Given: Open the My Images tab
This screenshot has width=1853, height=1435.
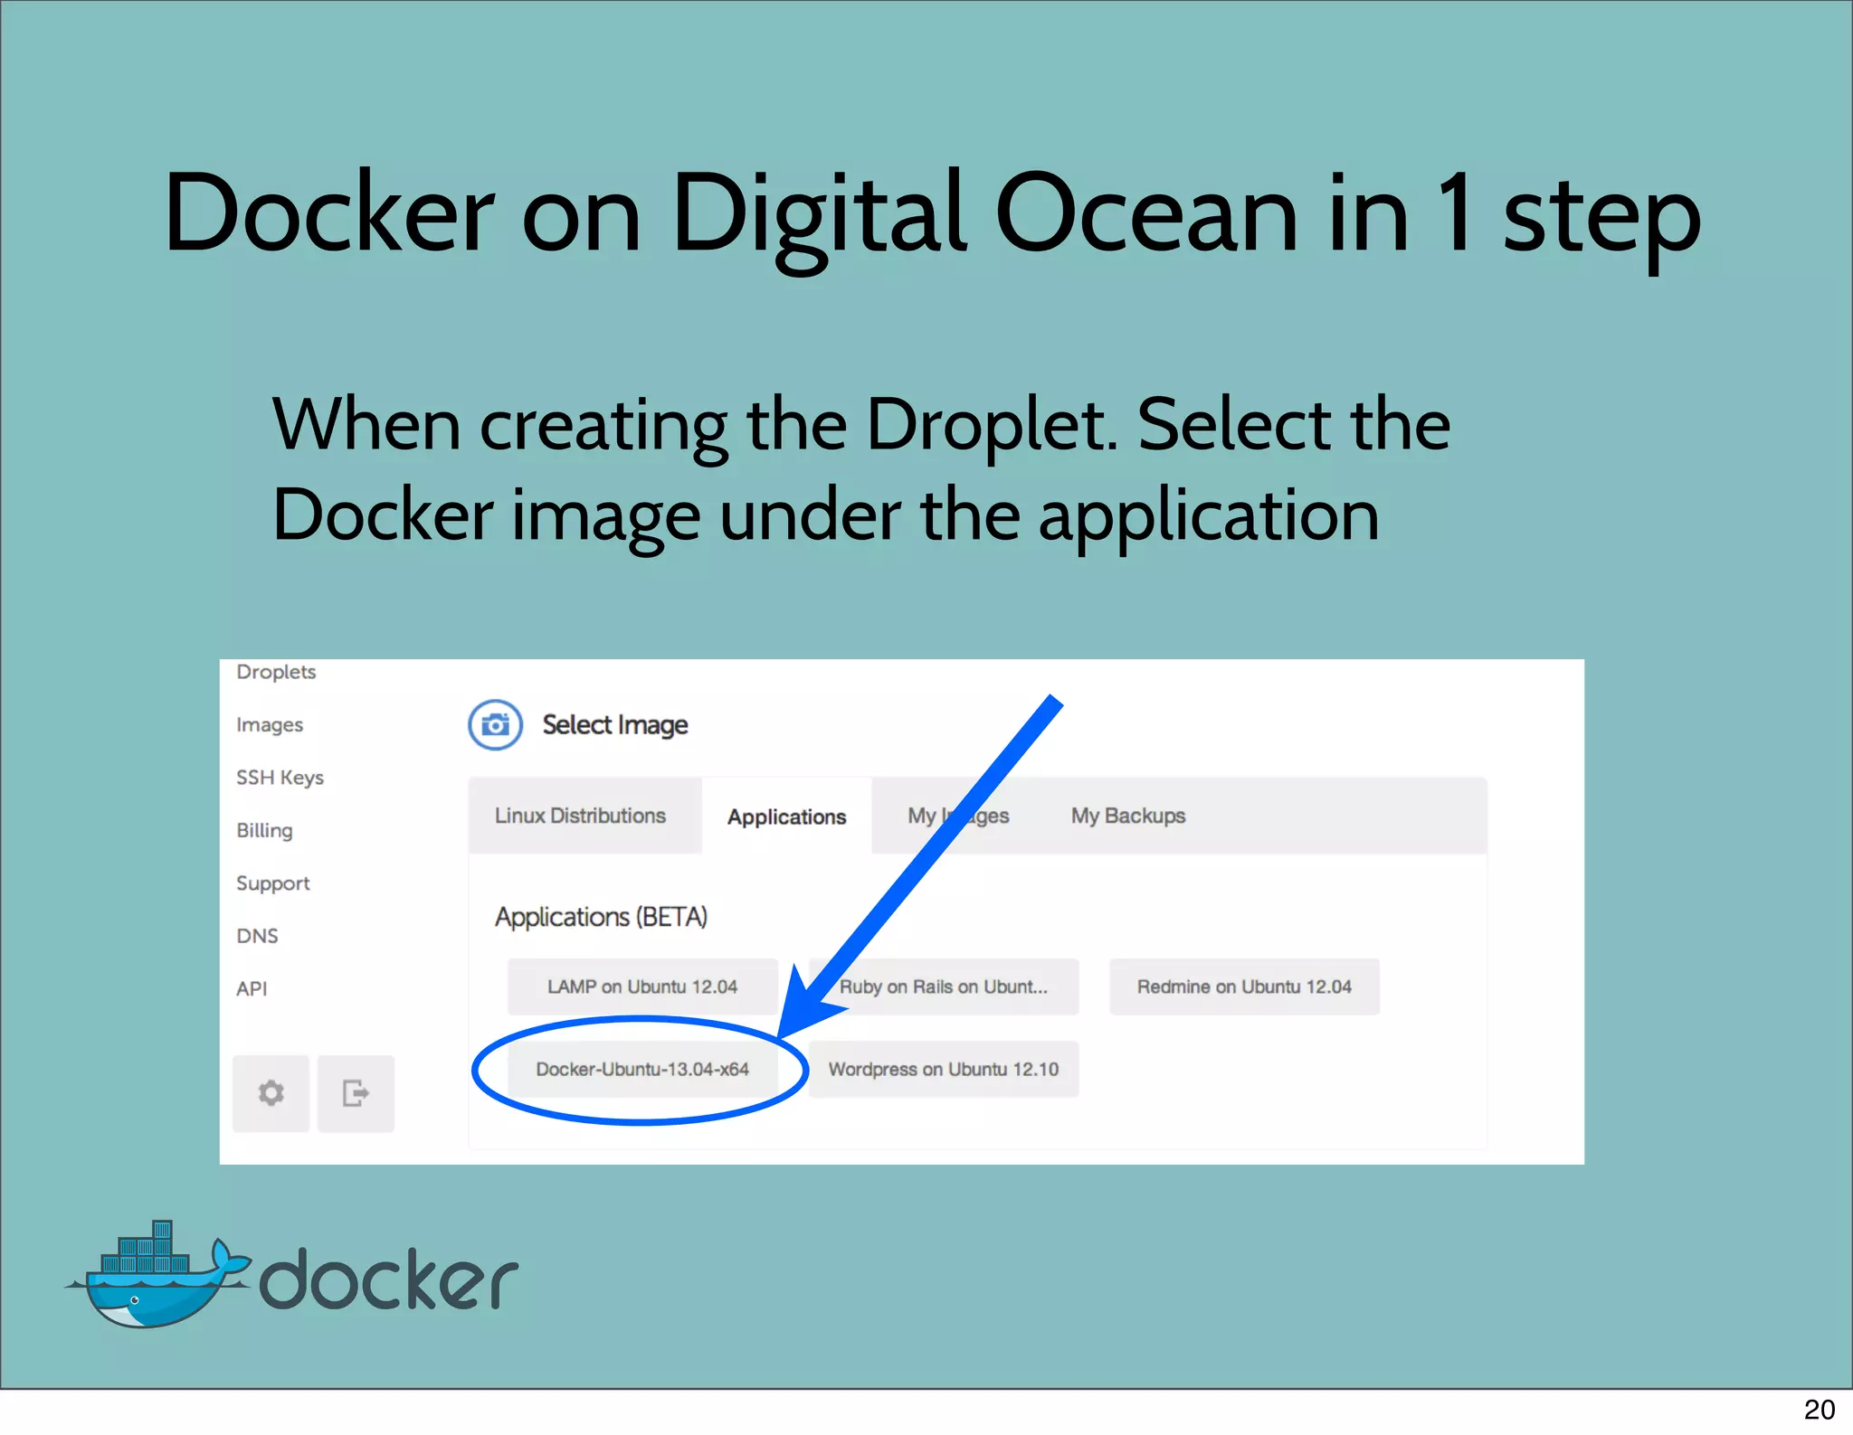Looking at the screenshot, I should coord(958,816).
